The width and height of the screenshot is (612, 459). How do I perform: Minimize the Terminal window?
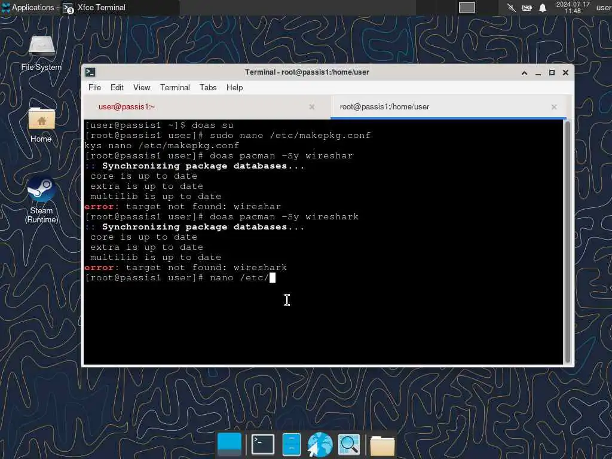538,72
